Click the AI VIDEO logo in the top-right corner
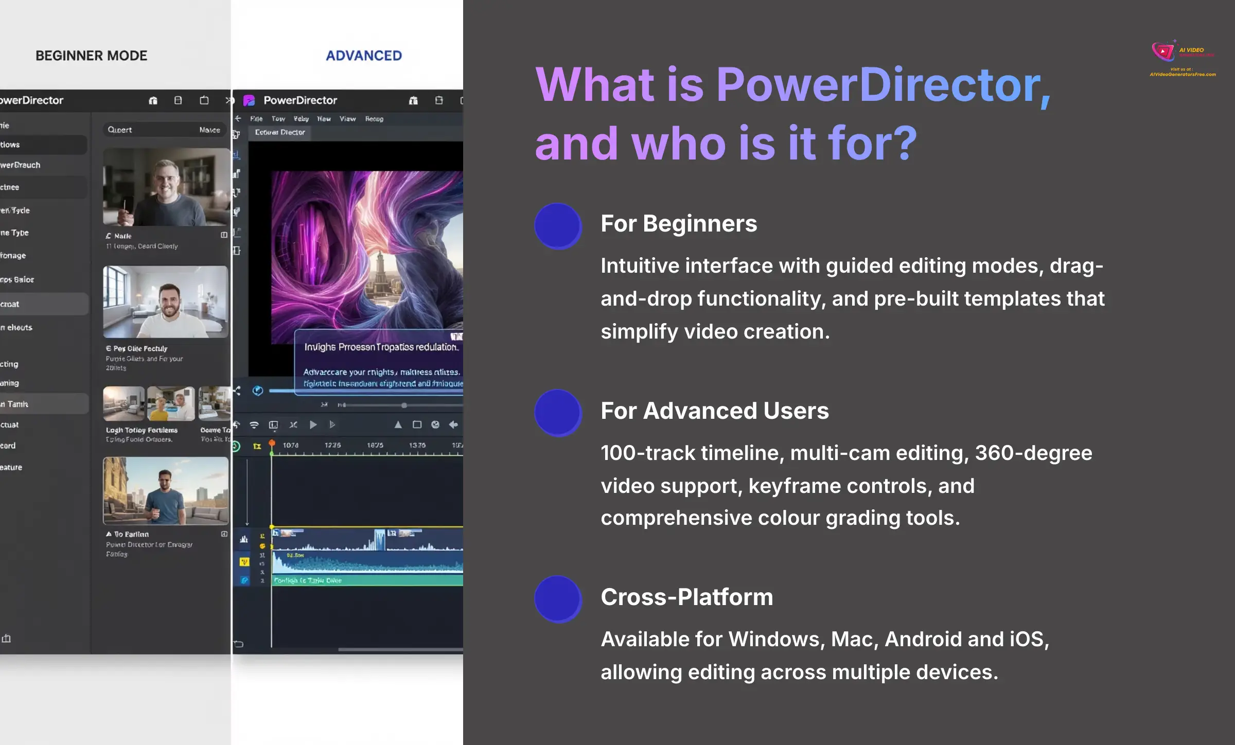 pyautogui.click(x=1183, y=51)
